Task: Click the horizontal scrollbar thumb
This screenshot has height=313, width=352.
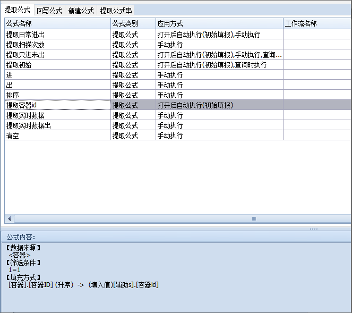Action: pos(254,218)
